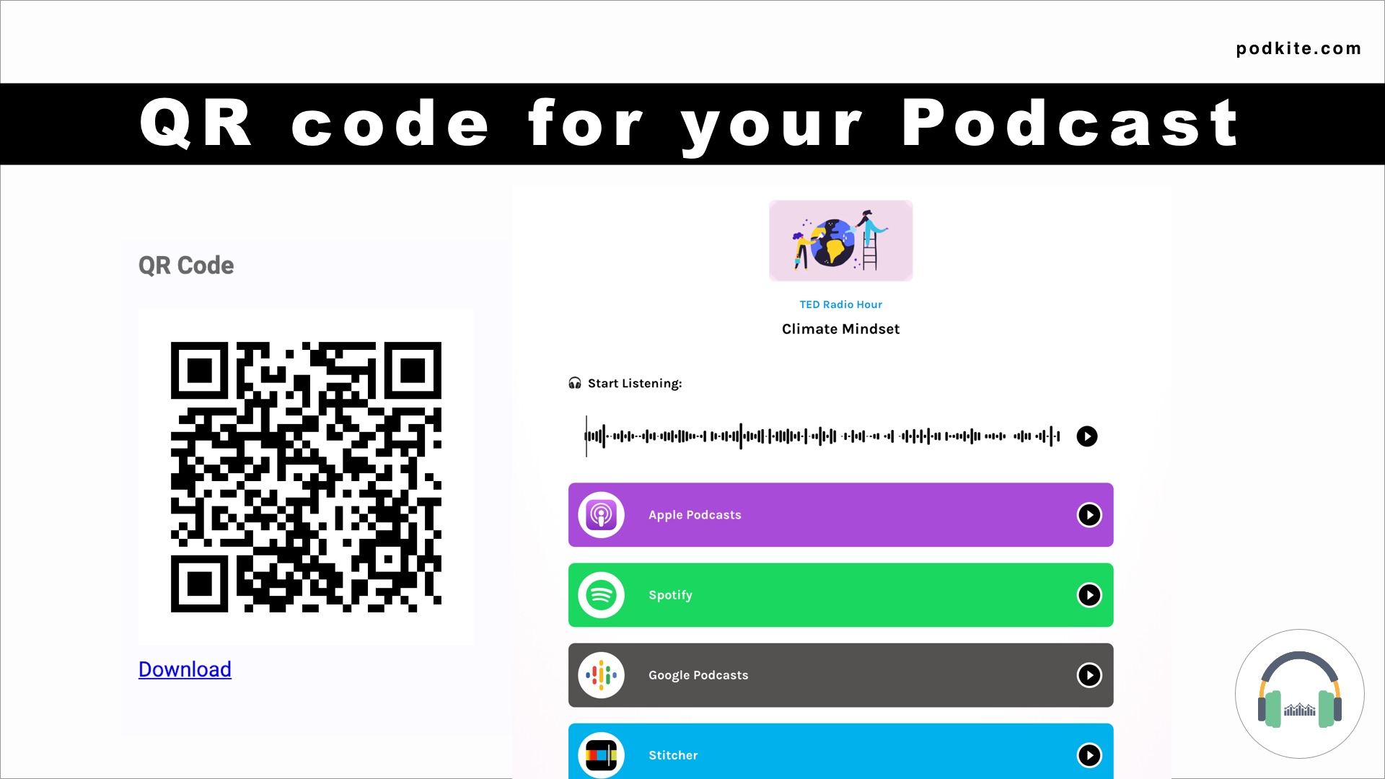Play the Climate Mindset episode on Spotify
This screenshot has width=1385, height=779.
click(1089, 594)
